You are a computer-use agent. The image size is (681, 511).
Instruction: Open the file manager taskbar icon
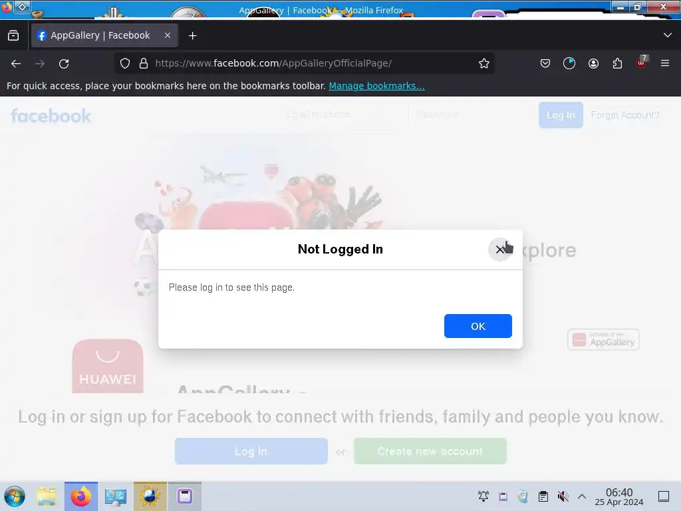[x=47, y=496]
